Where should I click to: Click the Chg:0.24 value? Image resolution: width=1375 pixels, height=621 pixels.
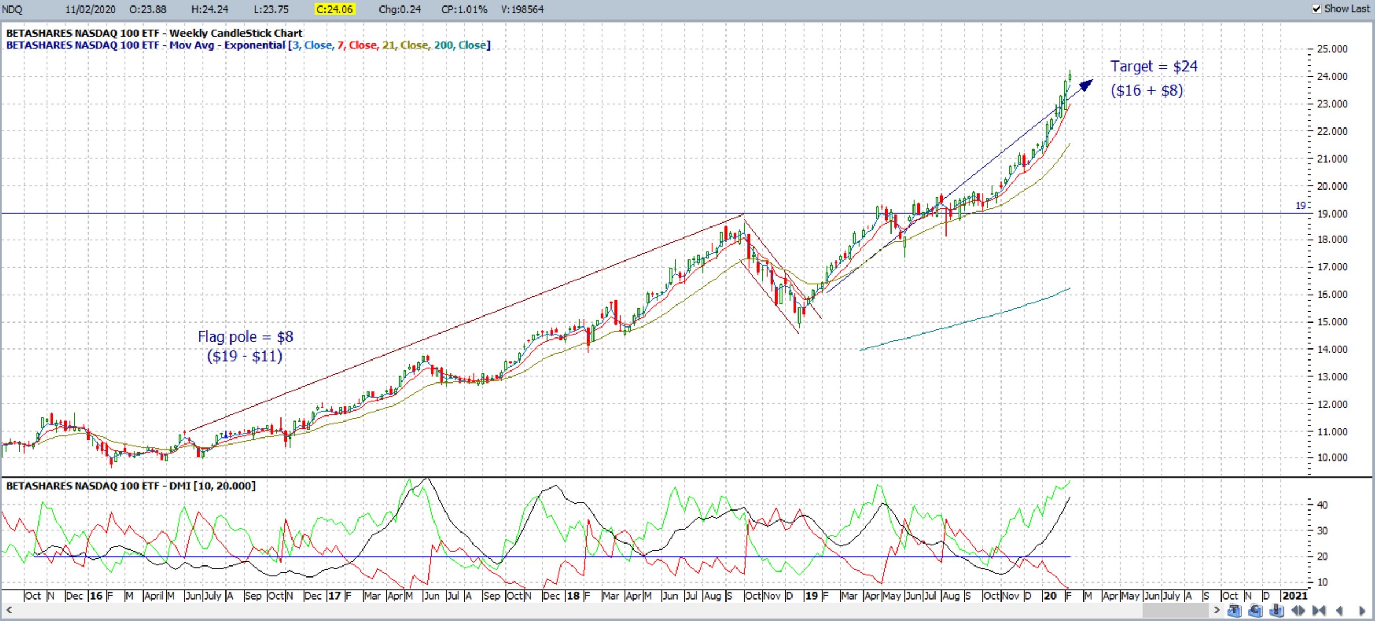tap(400, 9)
